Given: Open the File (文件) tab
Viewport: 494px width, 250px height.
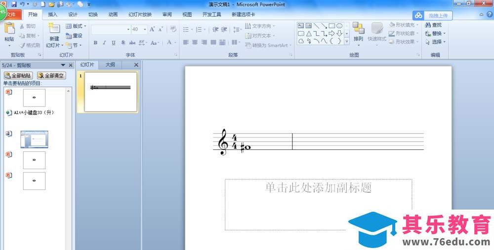Looking at the screenshot, I should pyautogui.click(x=11, y=14).
